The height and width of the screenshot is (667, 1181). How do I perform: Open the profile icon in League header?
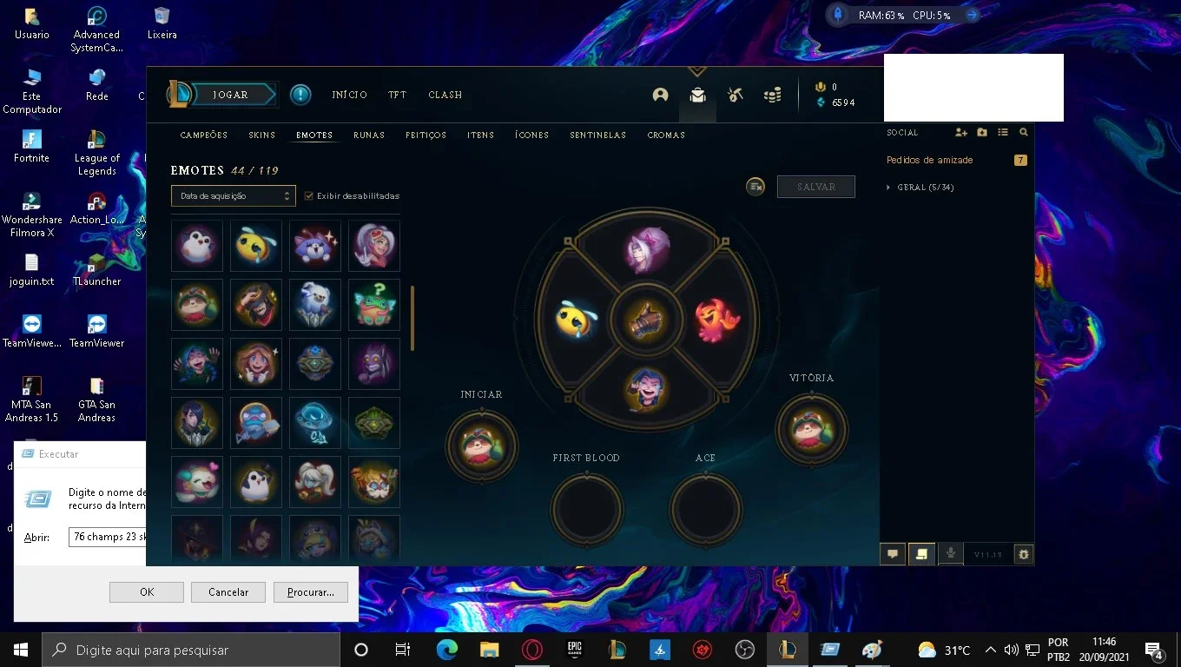coord(661,95)
